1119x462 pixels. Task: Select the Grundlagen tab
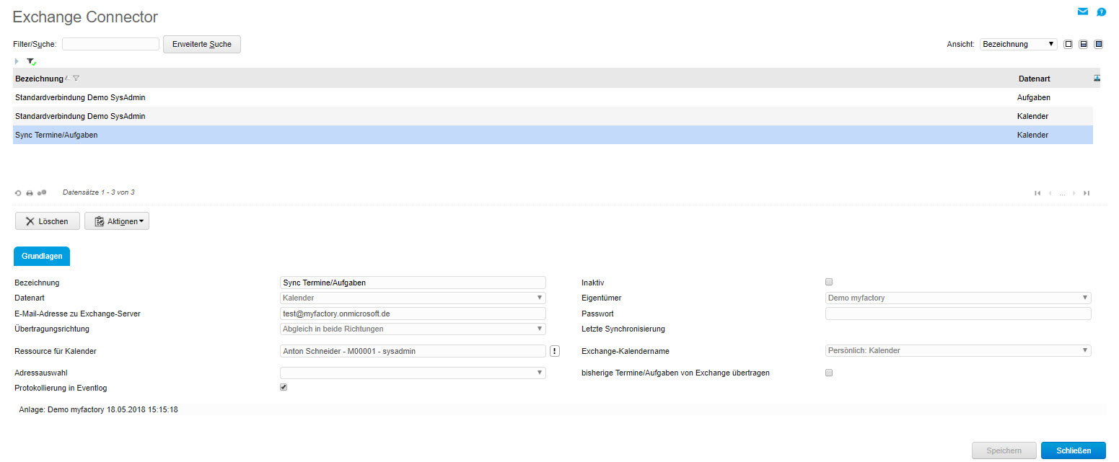(42, 256)
